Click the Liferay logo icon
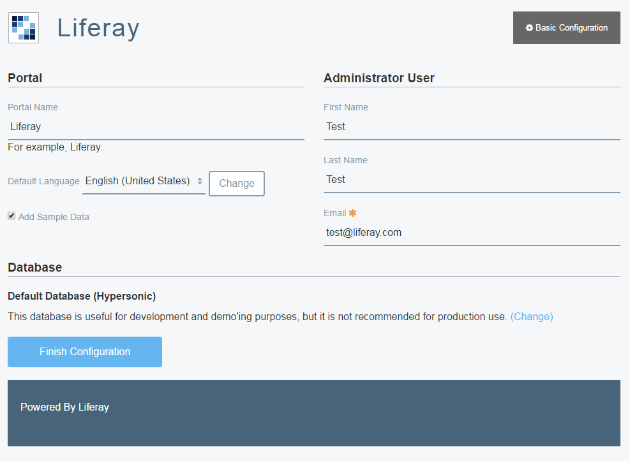Viewport: 630px width, 461px height. 24,28
